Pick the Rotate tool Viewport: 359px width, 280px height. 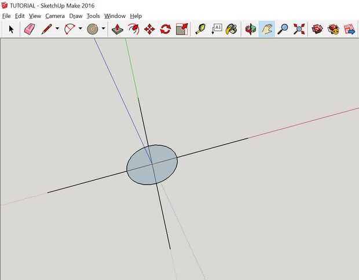pos(166,30)
